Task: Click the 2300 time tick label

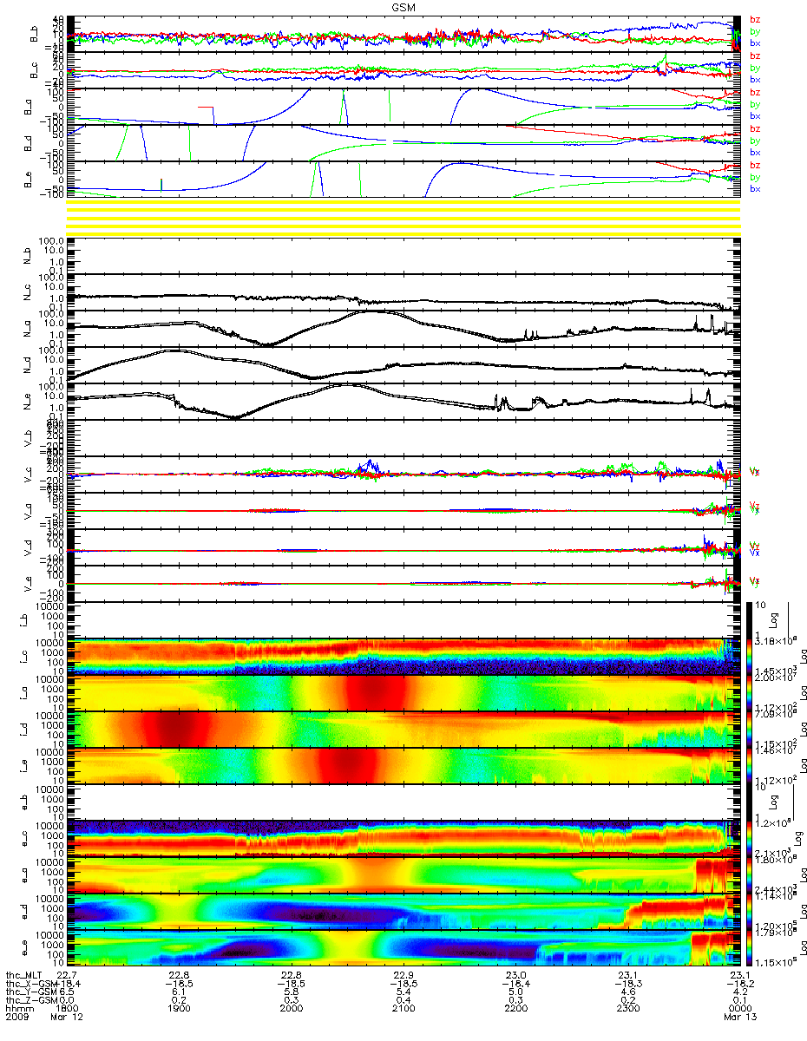Action: tap(628, 1008)
